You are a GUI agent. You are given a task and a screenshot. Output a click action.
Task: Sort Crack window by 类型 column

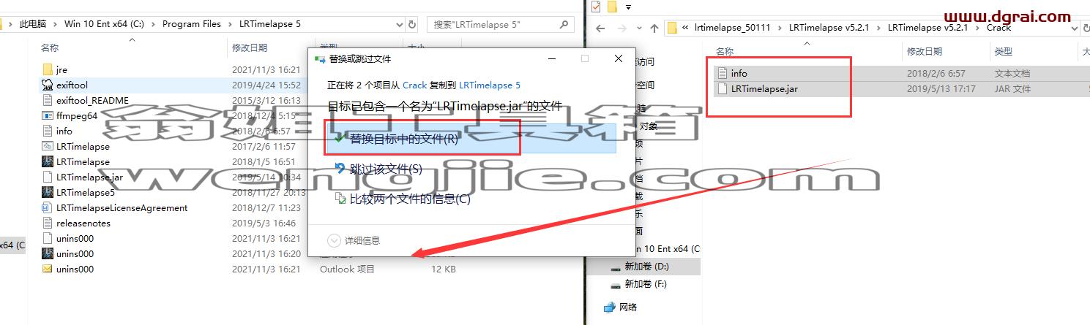[1003, 52]
